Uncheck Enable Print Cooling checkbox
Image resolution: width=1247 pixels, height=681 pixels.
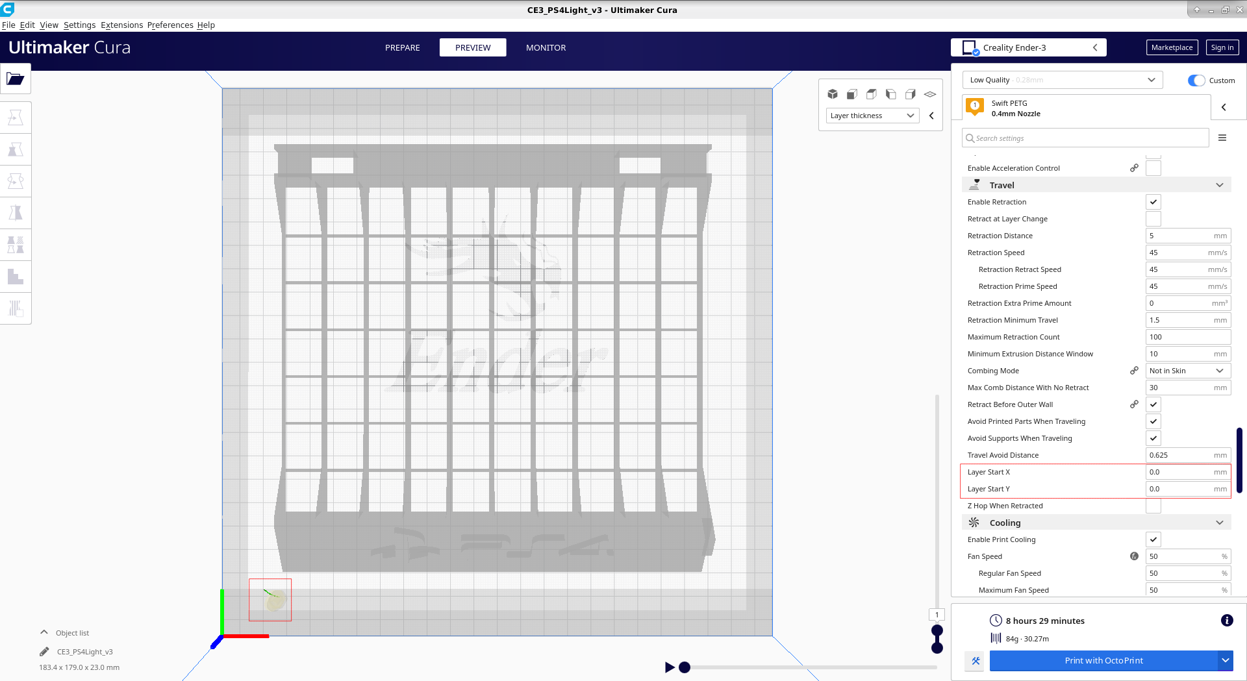[1153, 539]
